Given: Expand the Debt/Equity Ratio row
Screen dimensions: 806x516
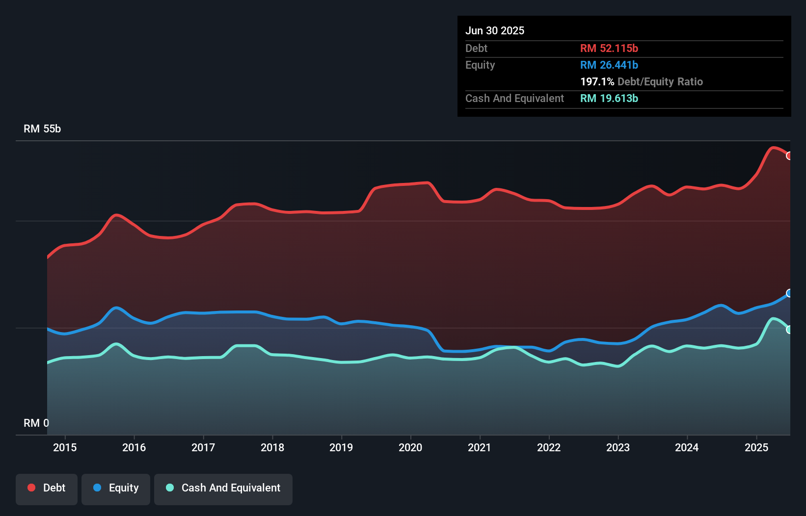Looking at the screenshot, I should click(641, 81).
